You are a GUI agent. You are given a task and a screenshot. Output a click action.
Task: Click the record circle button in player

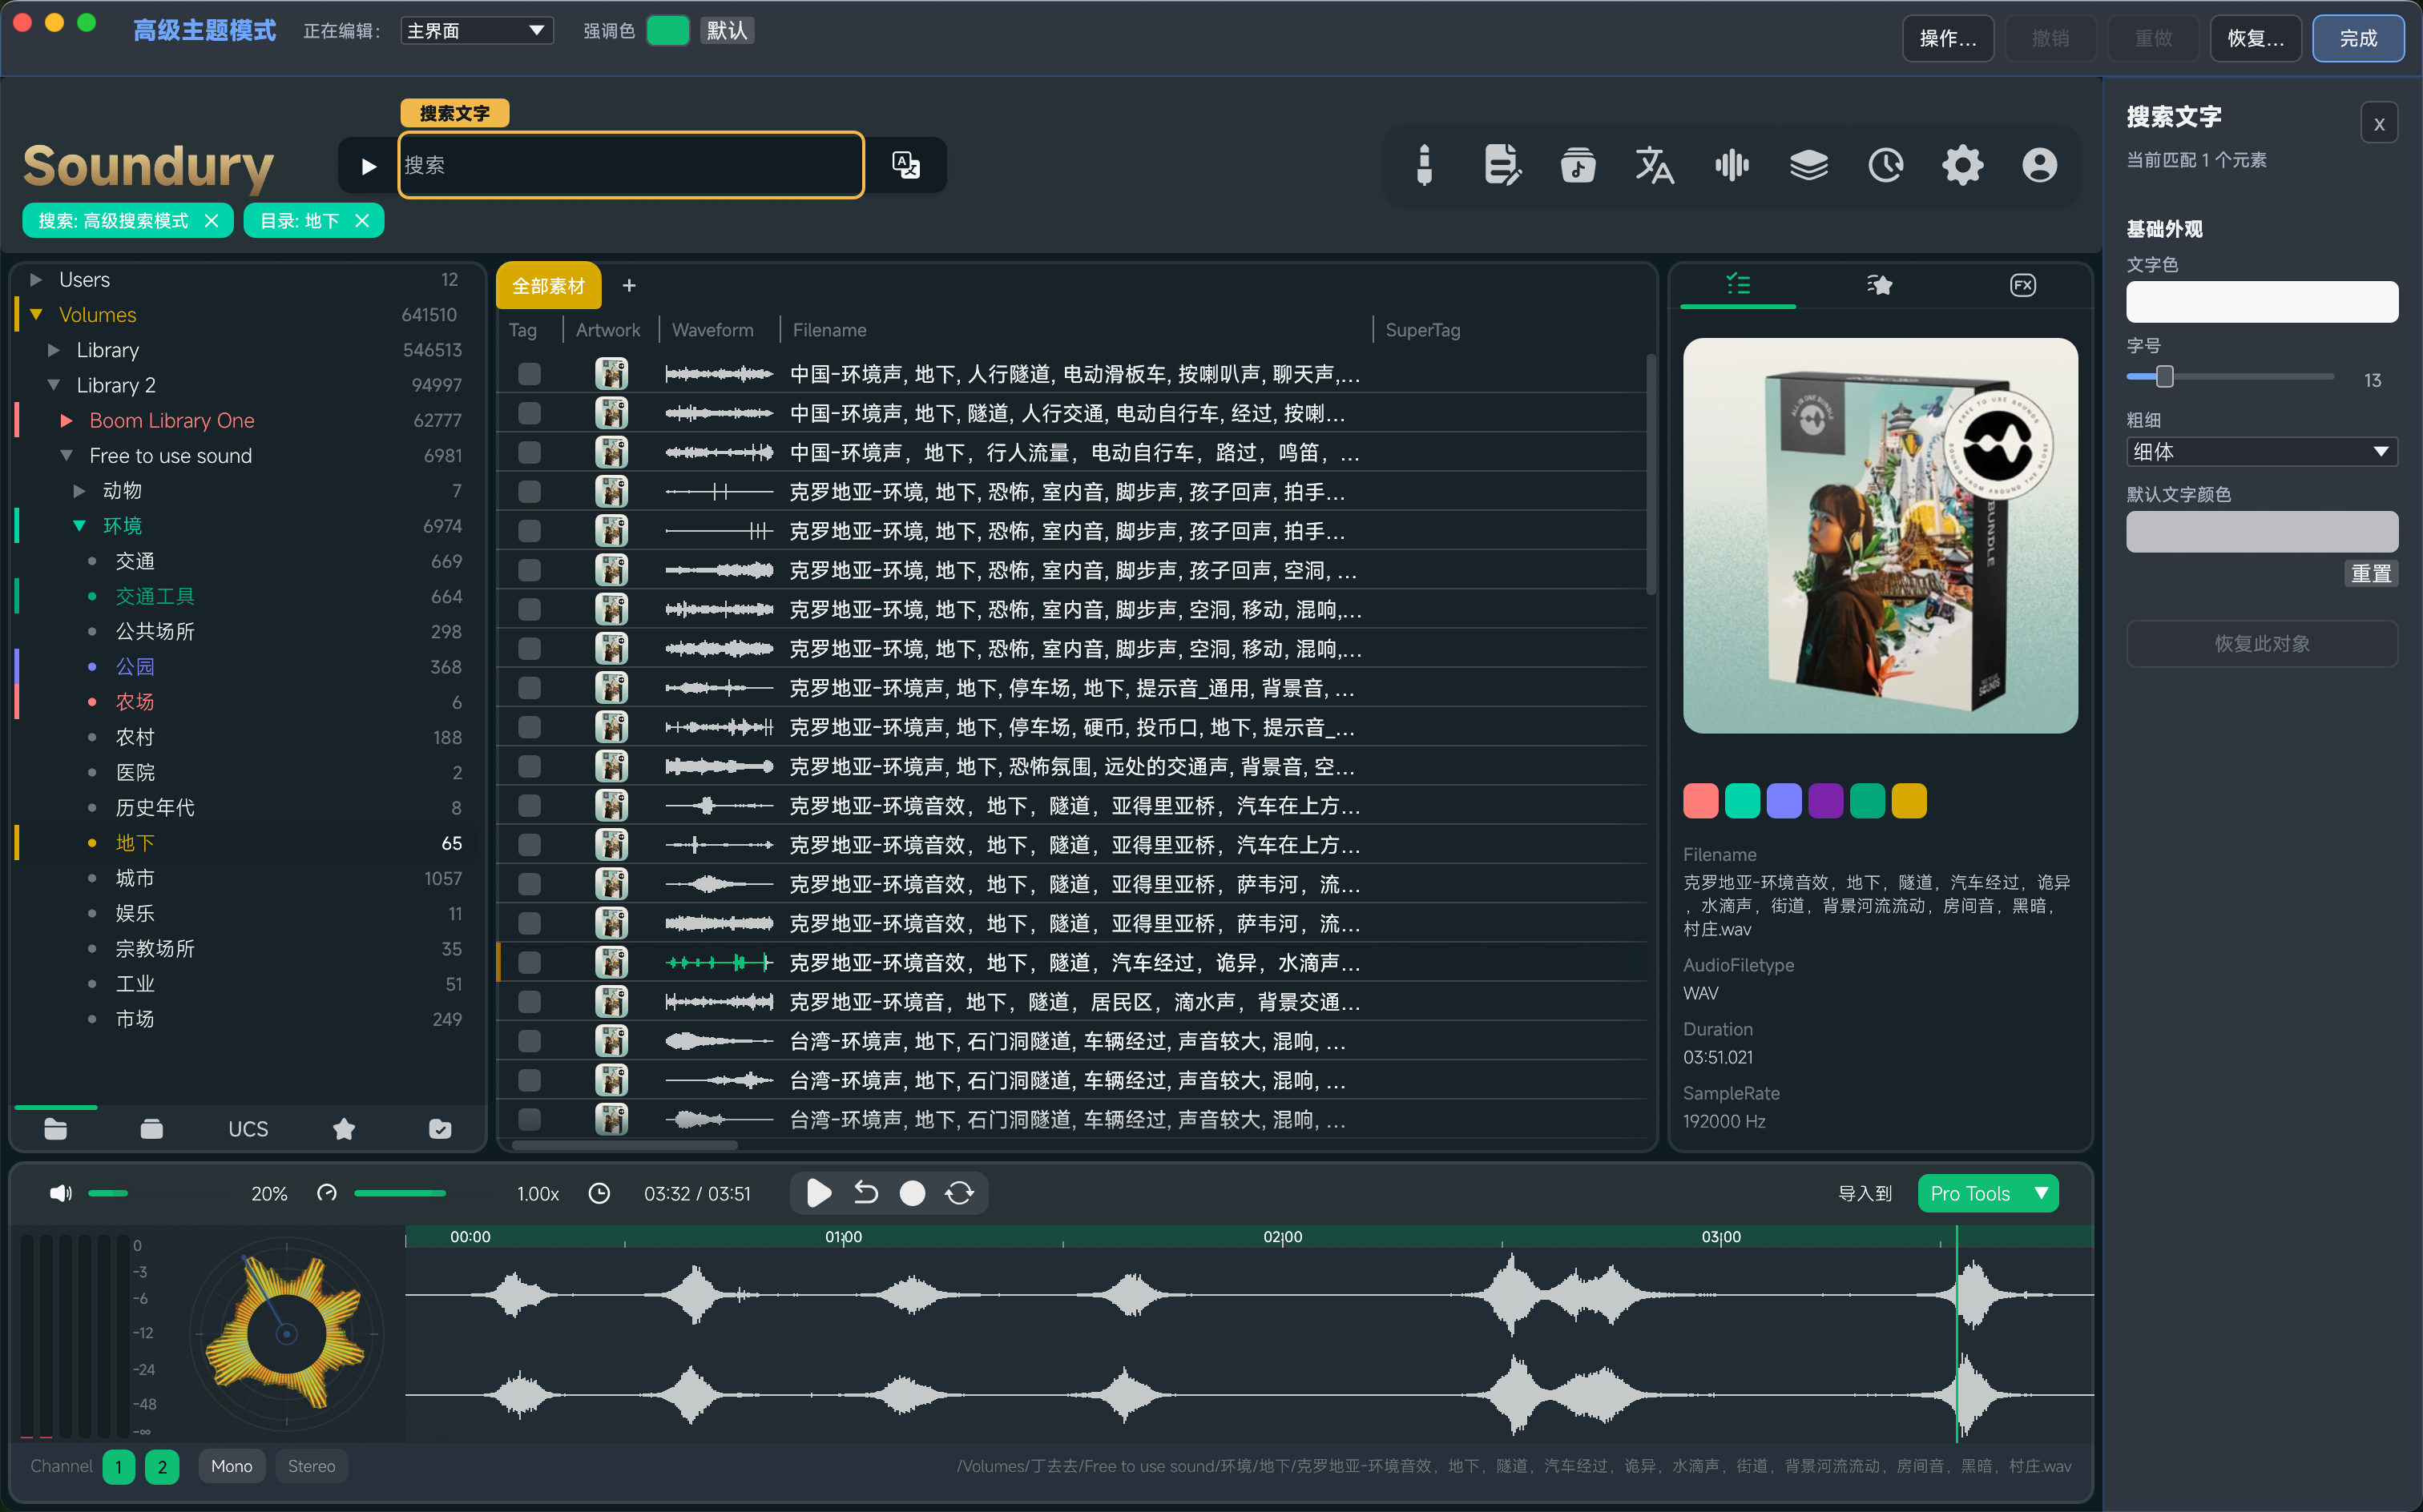click(x=911, y=1192)
